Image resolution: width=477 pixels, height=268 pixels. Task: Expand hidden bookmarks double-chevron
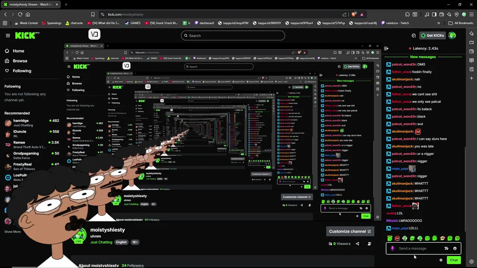(438, 23)
